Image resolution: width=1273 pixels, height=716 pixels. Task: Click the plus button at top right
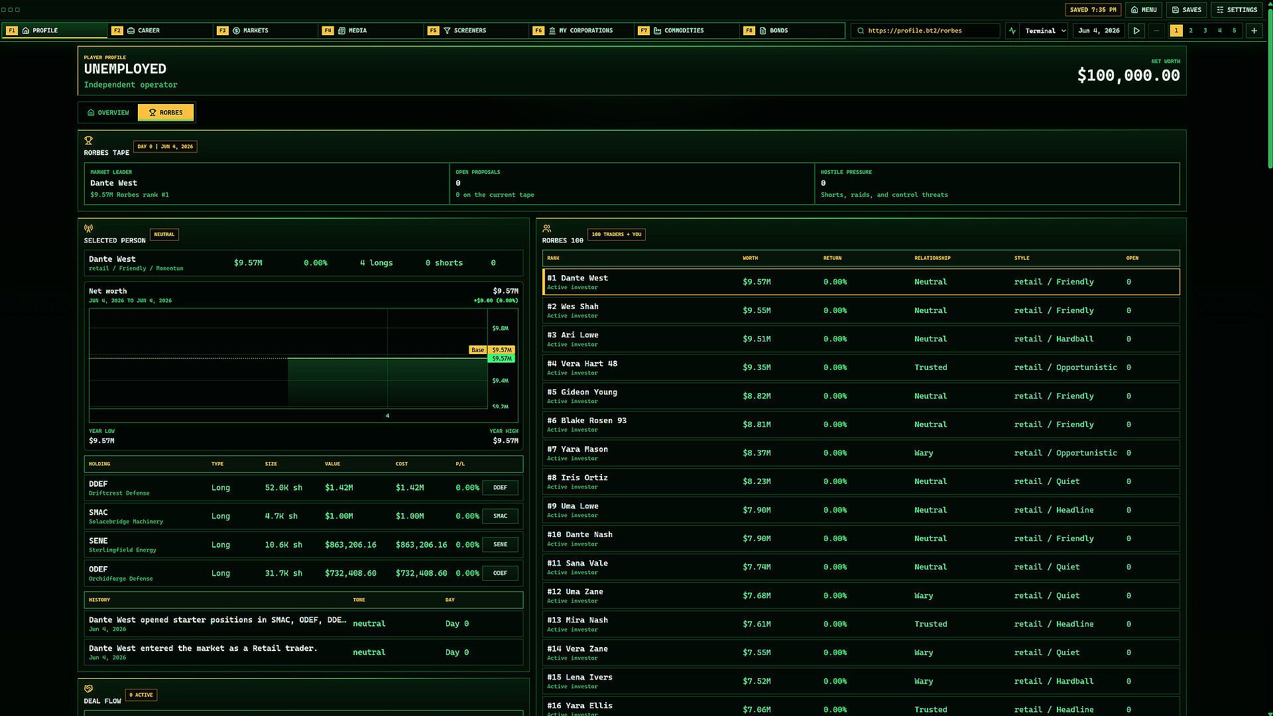(1254, 30)
